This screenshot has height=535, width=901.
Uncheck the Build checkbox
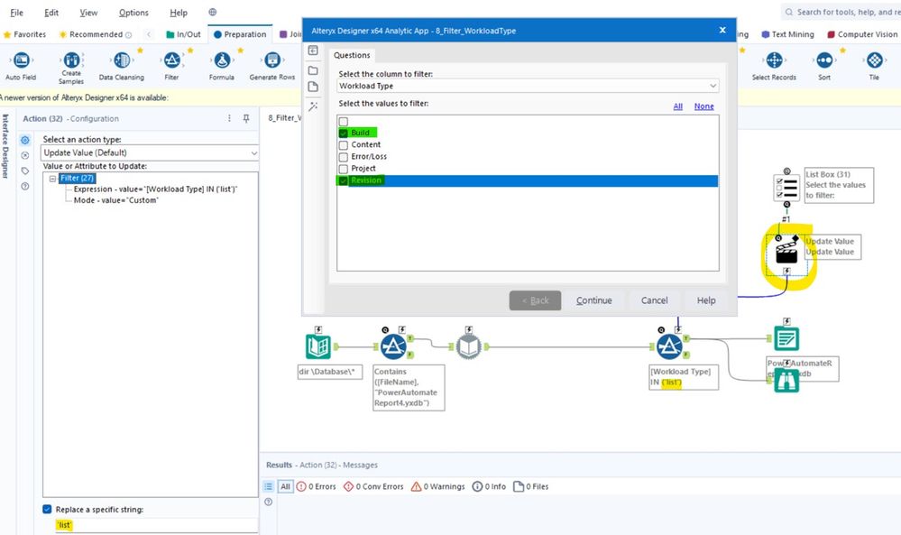[x=344, y=134]
